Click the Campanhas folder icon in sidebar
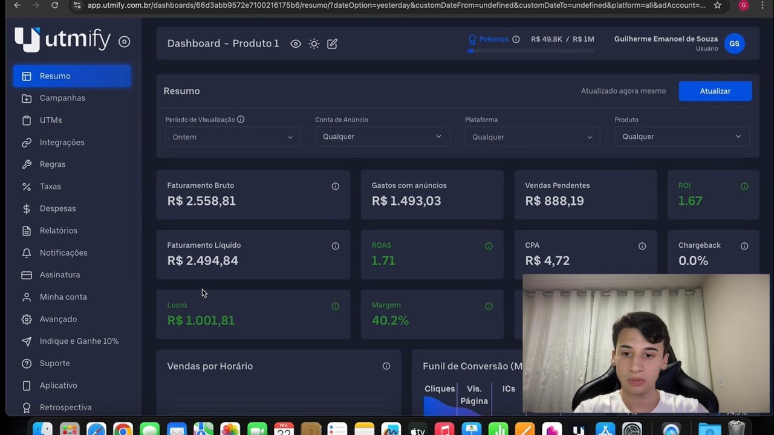This screenshot has width=774, height=435. (27, 98)
